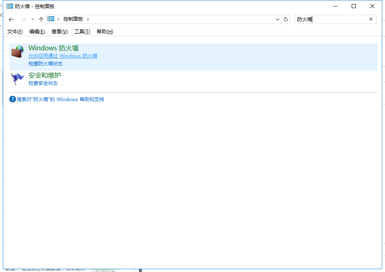The width and height of the screenshot is (385, 272).
Task: Clear the search box with X
Action: 371,19
